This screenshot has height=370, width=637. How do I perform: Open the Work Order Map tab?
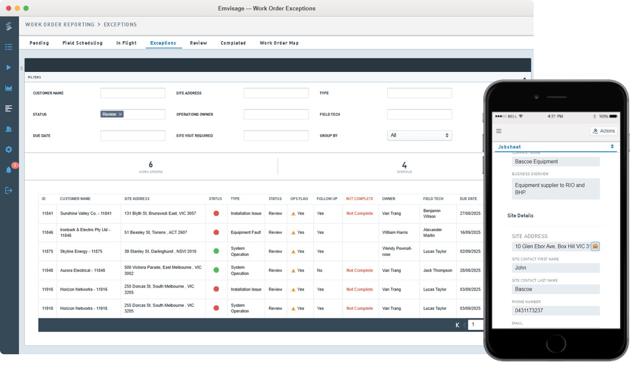(279, 43)
